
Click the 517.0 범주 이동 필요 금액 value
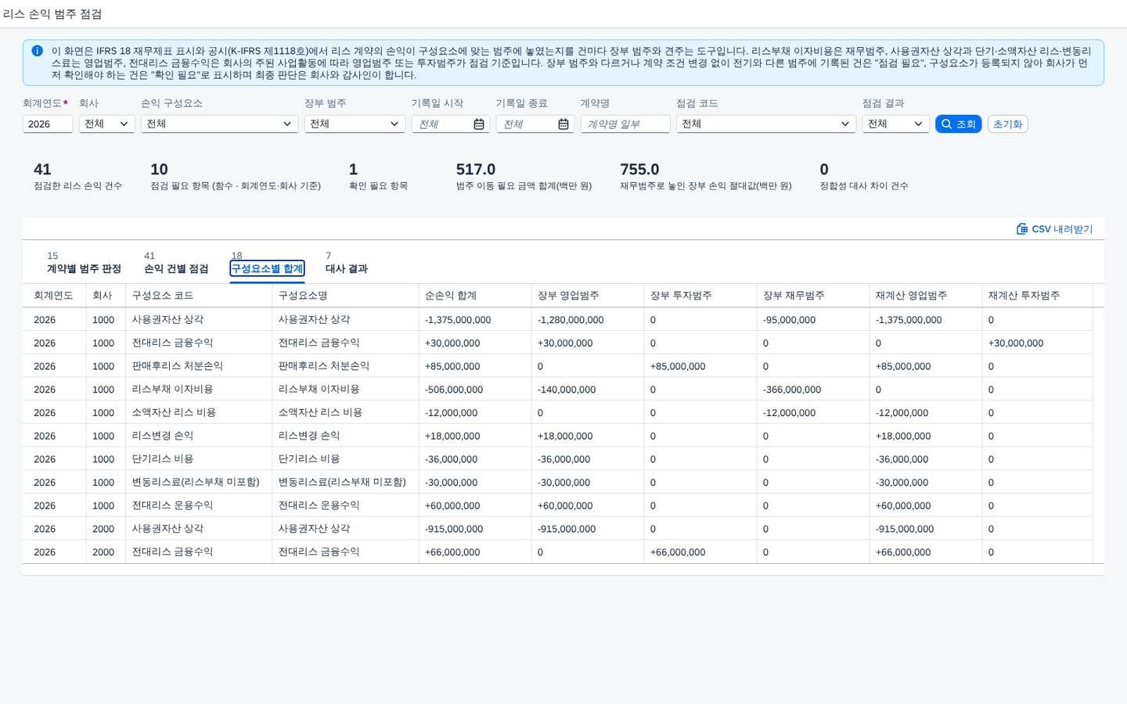476,170
